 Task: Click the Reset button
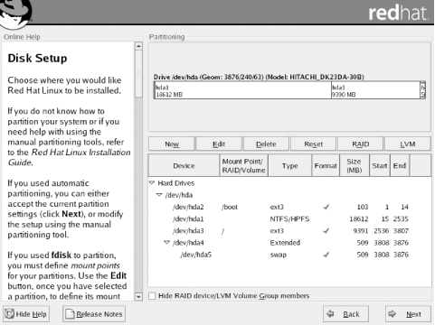(313, 144)
